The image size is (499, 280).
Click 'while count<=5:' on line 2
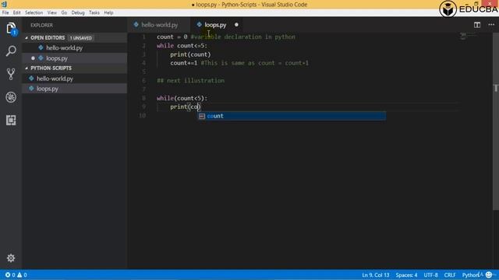182,46
